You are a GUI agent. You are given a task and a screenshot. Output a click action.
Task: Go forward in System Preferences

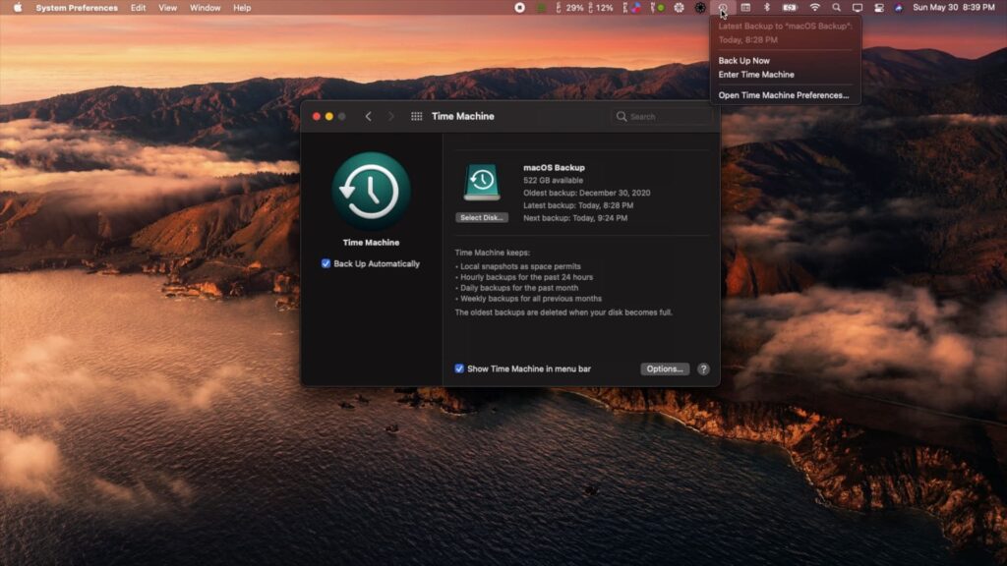(391, 116)
